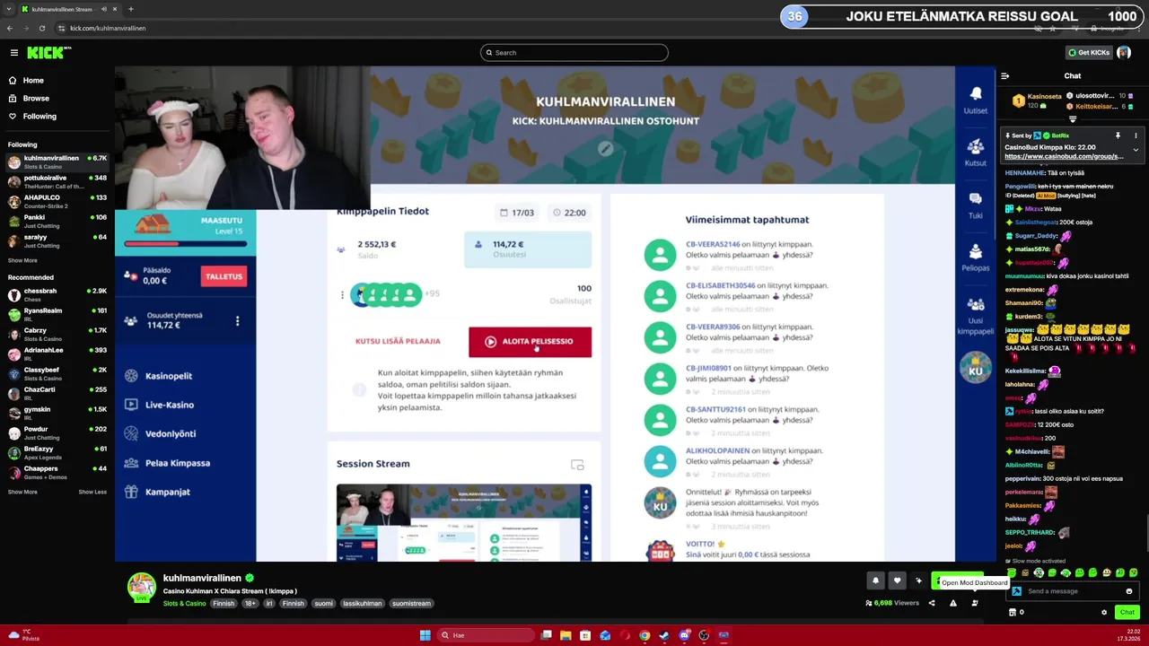
Task: Open the chat shop icon with 0
Action: tap(1016, 613)
